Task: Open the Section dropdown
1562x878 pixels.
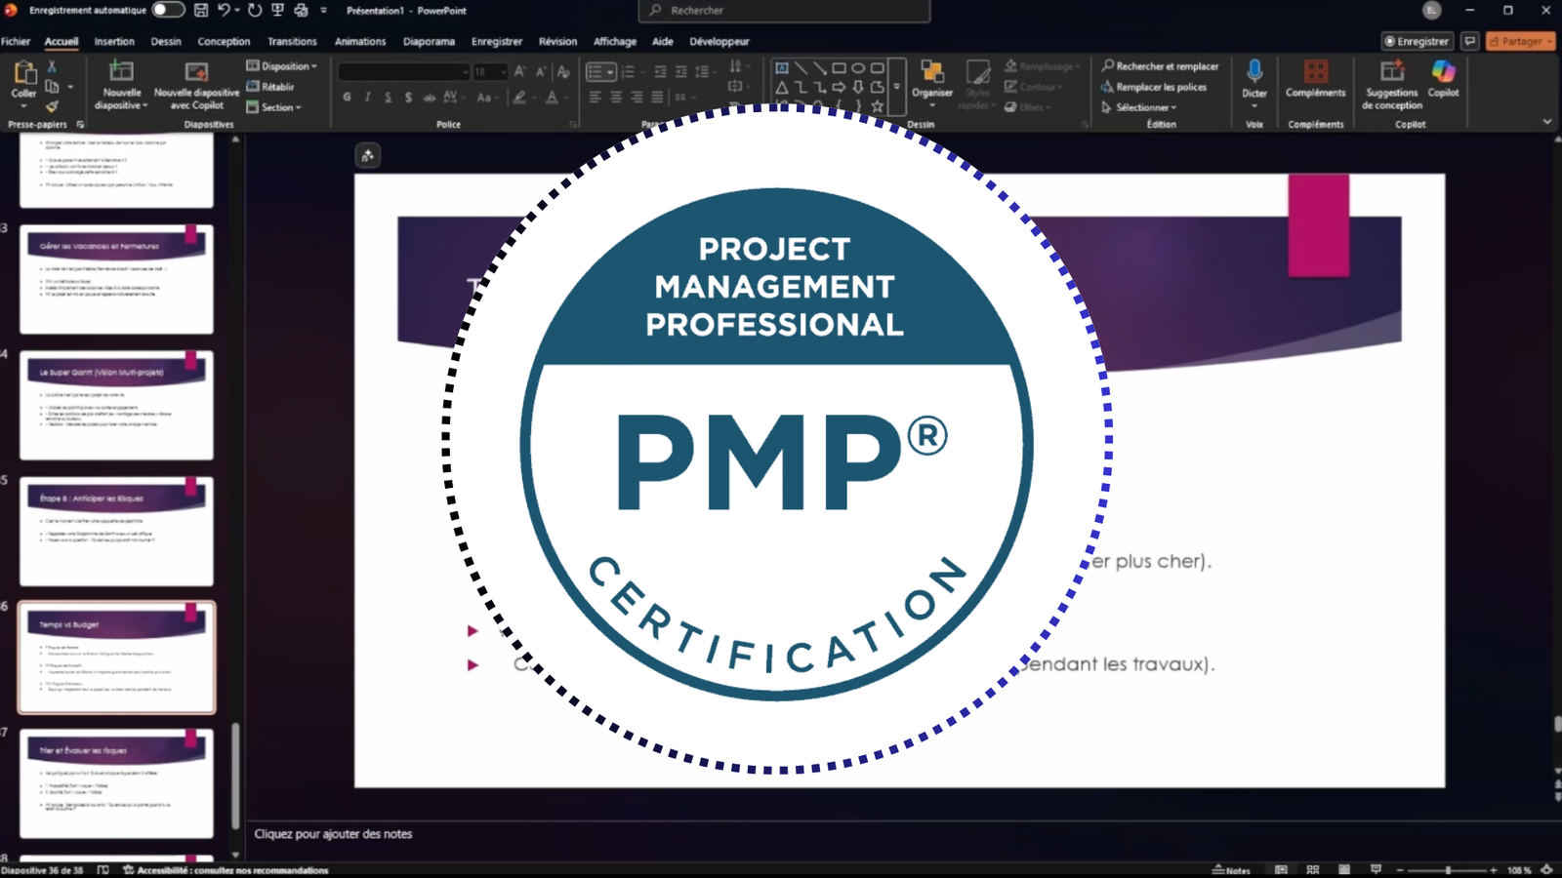Action: click(x=275, y=107)
